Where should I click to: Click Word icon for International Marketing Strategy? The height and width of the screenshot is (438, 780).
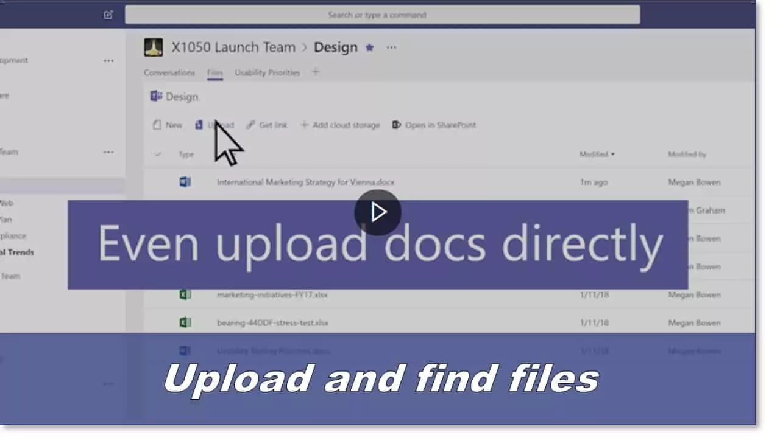click(x=185, y=182)
